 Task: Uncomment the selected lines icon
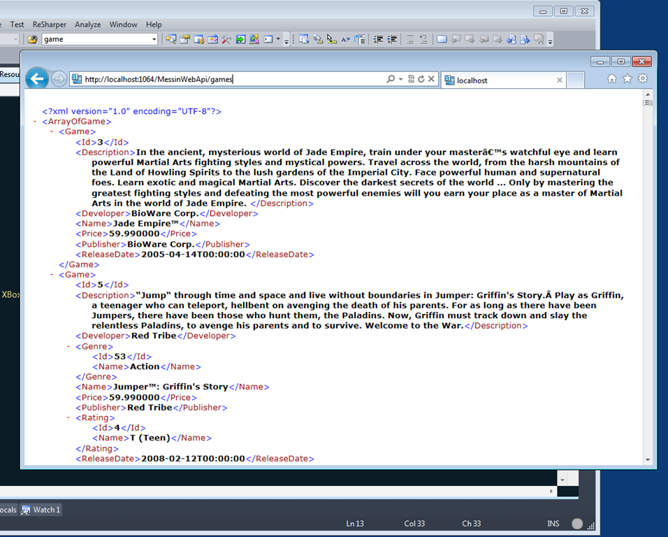423,39
